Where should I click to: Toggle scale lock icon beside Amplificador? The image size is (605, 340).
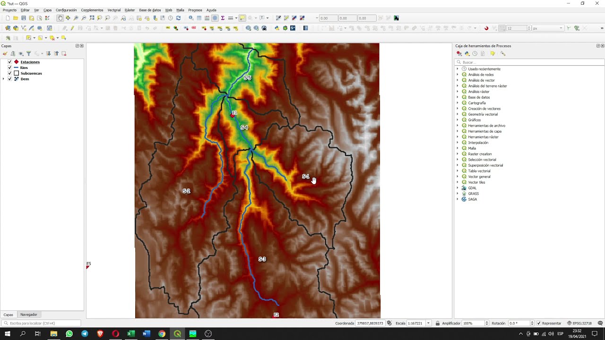(x=438, y=323)
